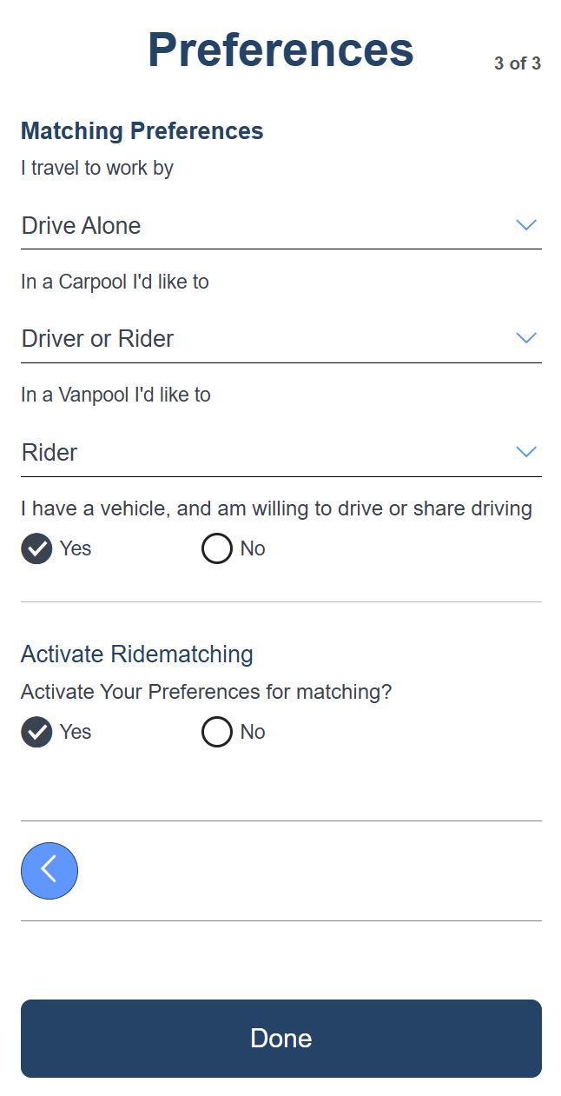Click the '3 of 3' step indicator
Screen dimensions: 561x1096
[517, 63]
